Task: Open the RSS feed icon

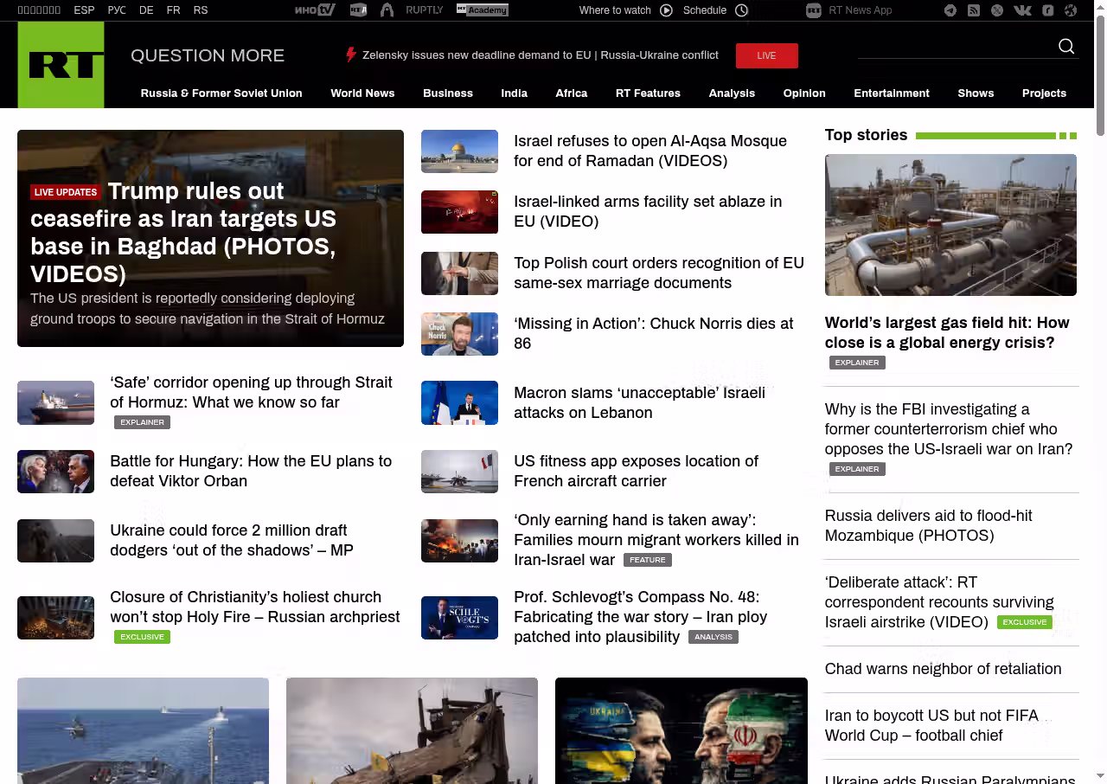Action: click(x=974, y=10)
